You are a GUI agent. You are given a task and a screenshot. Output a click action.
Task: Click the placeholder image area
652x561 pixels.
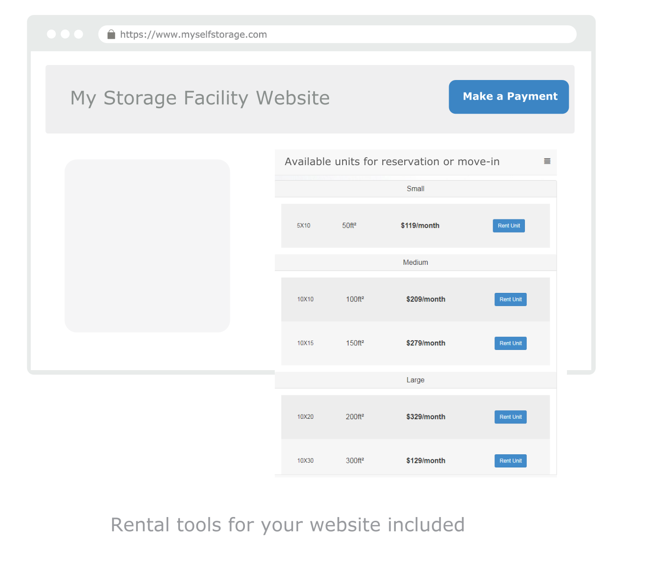coord(147,246)
